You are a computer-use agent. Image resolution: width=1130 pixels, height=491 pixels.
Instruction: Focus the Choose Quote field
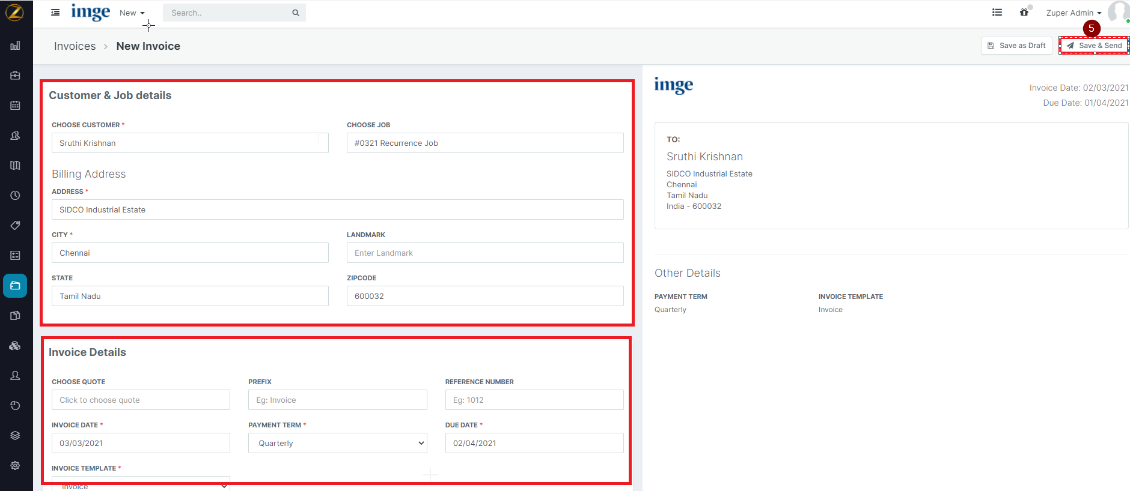141,400
